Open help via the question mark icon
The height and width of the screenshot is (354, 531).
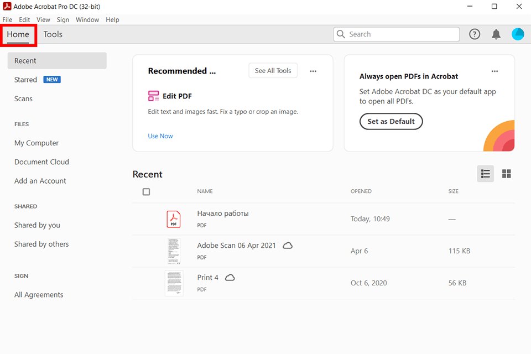[475, 34]
